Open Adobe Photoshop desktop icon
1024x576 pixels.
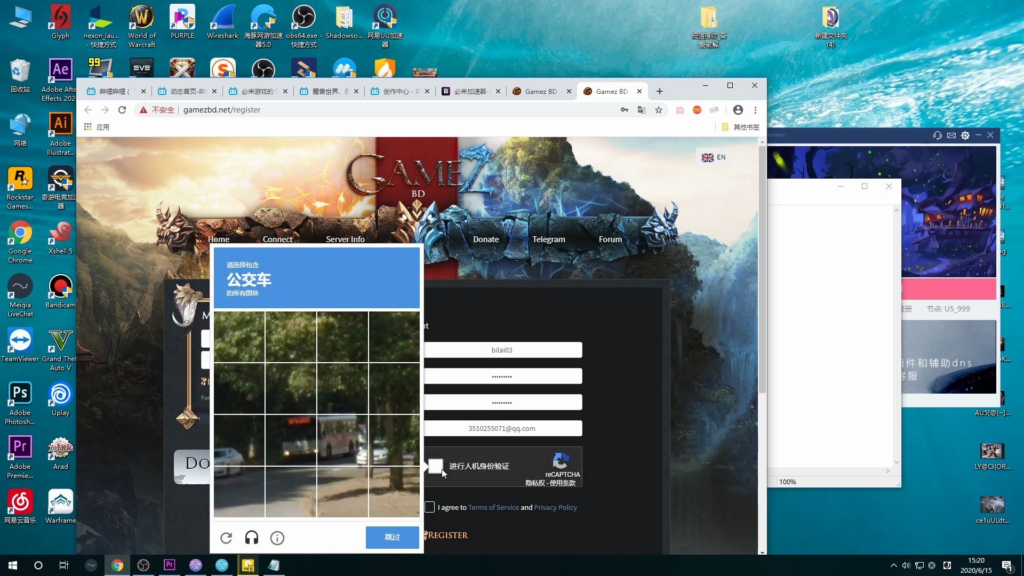coord(20,403)
